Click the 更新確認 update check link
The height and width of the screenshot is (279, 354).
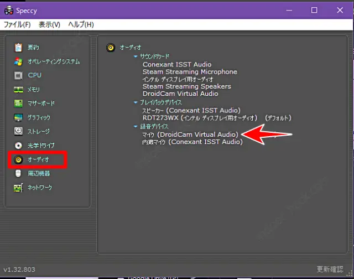330,269
